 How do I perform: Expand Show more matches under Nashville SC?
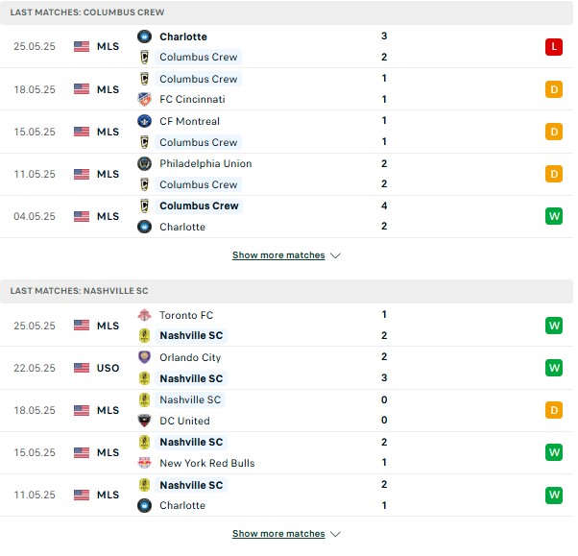tap(278, 534)
